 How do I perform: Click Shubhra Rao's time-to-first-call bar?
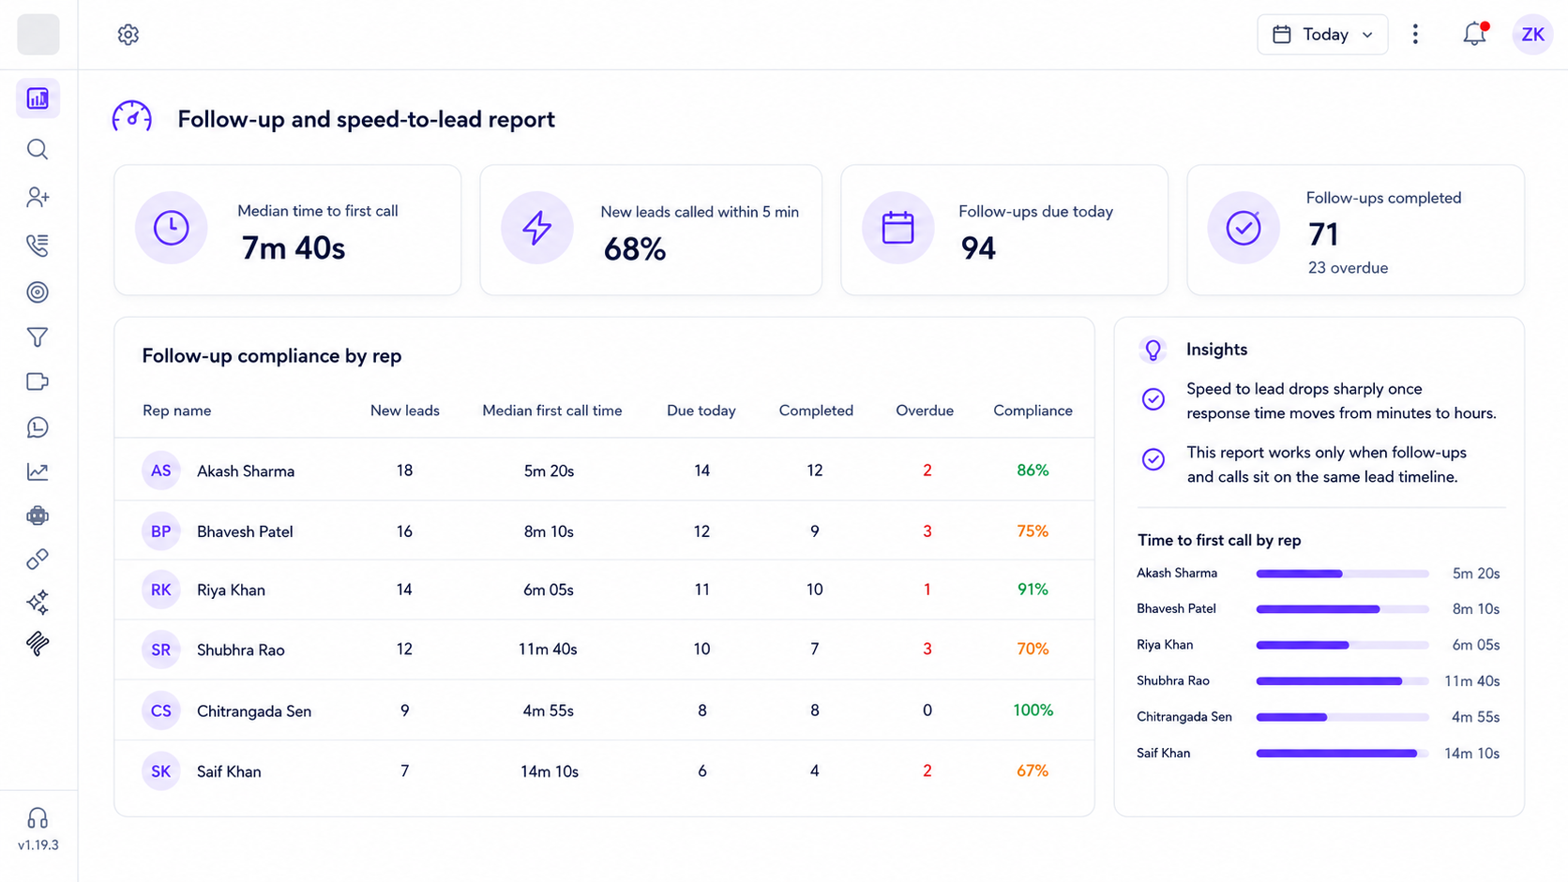pos(1342,681)
